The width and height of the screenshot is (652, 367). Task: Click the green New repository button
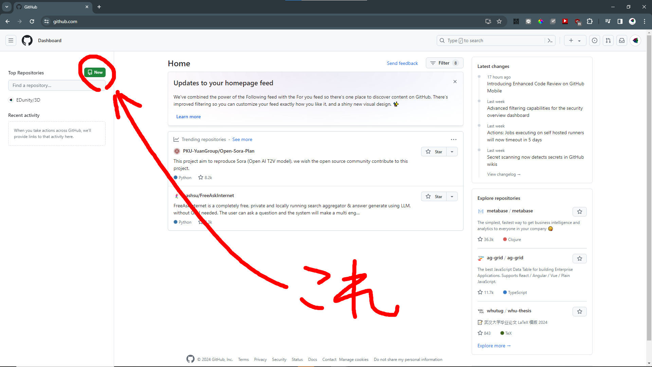coord(95,72)
